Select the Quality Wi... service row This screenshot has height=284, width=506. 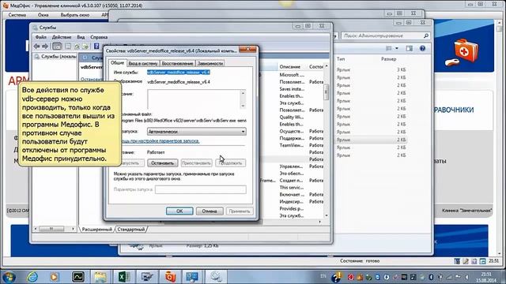(x=292, y=118)
